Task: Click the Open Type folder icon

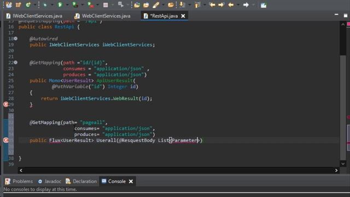Action: click(x=137, y=5)
